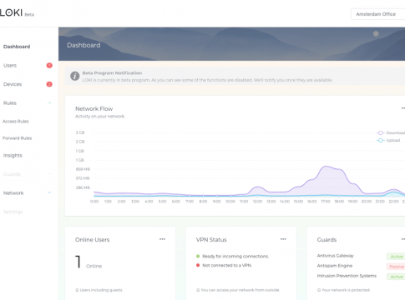Image resolution: width=405 pixels, height=300 pixels.
Task: Open VPN Status card three-dot menu
Action: 283,239
